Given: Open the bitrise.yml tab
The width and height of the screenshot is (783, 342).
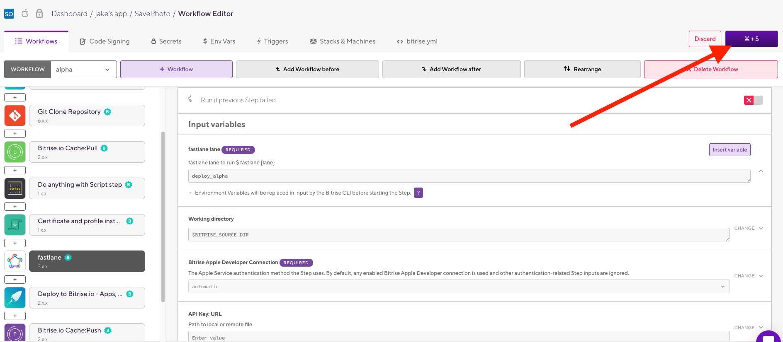Looking at the screenshot, I should coord(417,41).
